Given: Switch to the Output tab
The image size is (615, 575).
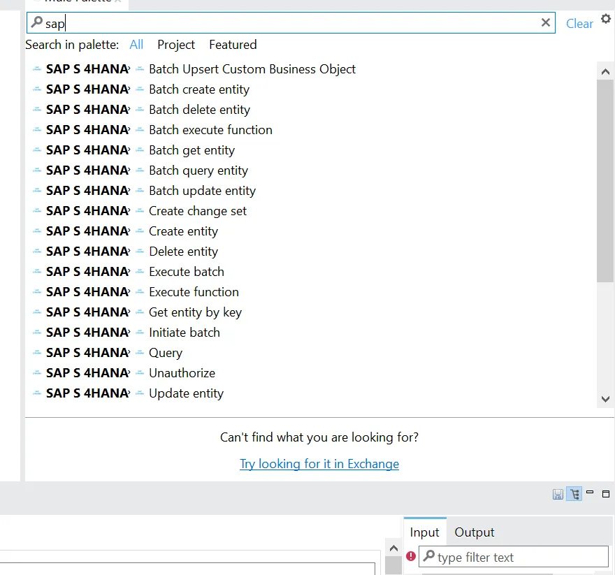Looking at the screenshot, I should tap(474, 532).
